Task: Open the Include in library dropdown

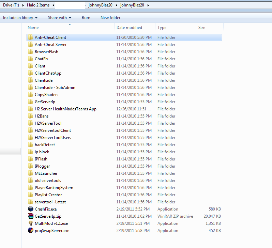Action: 20,18
